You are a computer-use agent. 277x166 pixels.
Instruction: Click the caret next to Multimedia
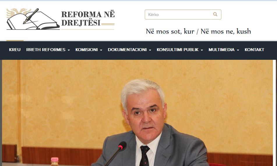[x=238, y=50]
